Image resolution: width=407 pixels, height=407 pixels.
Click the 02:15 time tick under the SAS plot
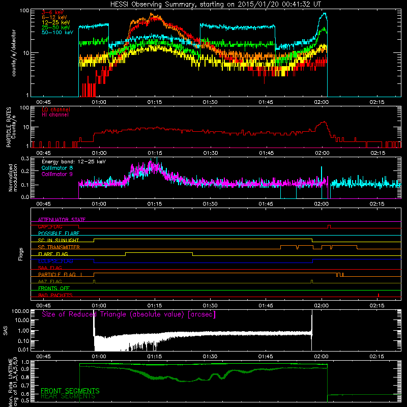[x=377, y=357]
